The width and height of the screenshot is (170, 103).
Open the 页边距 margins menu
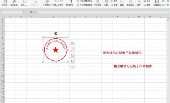point(5,3)
